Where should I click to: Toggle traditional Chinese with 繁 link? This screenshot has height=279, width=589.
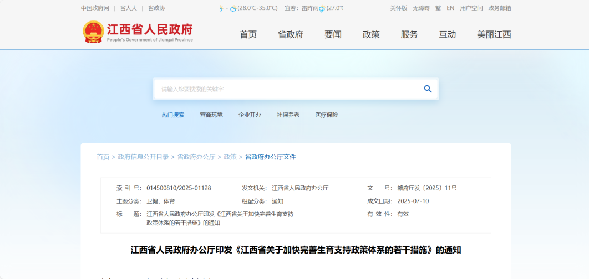click(x=438, y=8)
